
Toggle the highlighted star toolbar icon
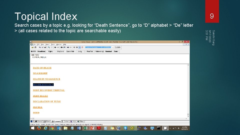pos(79,47)
